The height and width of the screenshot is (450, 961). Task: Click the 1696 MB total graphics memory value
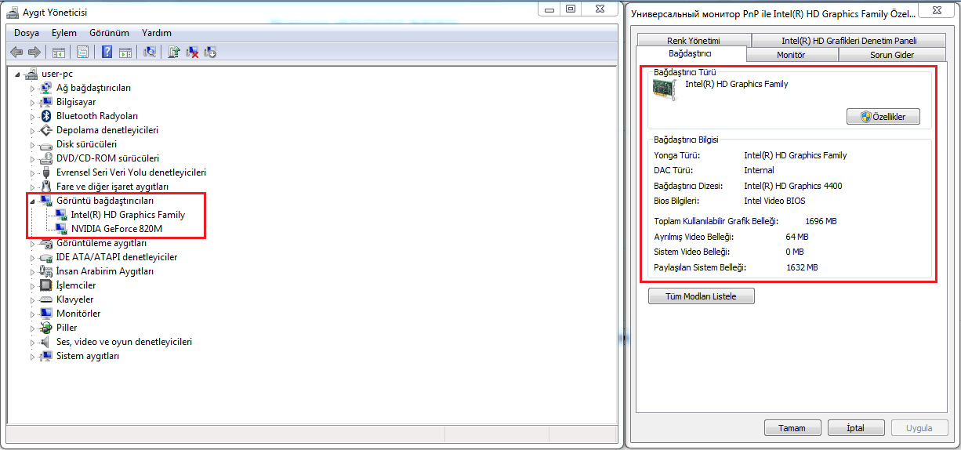(821, 221)
